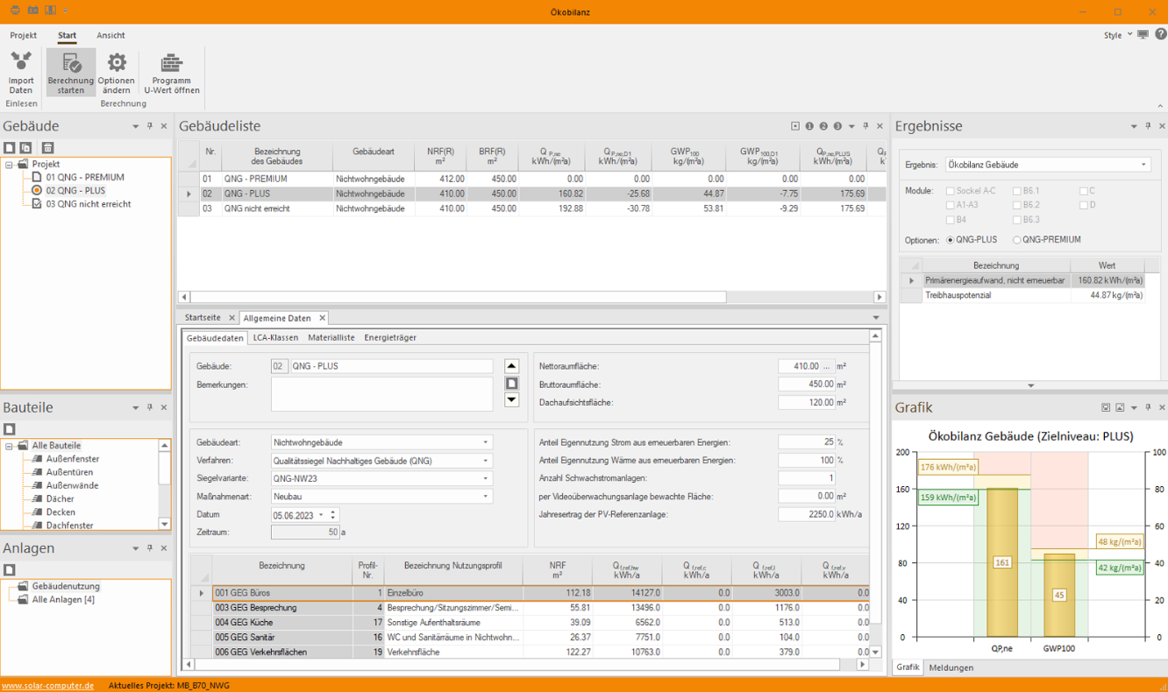
Task: Click the help question mark icon
Action: coord(1160,35)
